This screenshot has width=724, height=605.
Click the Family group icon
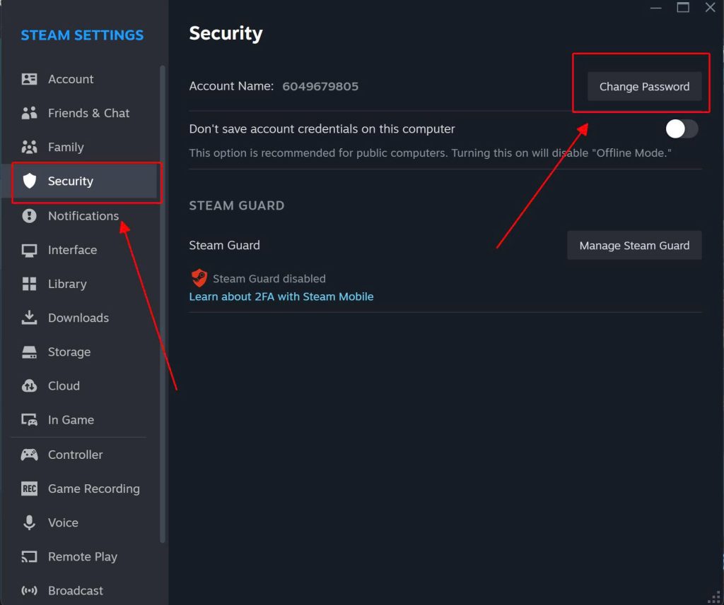(x=29, y=147)
